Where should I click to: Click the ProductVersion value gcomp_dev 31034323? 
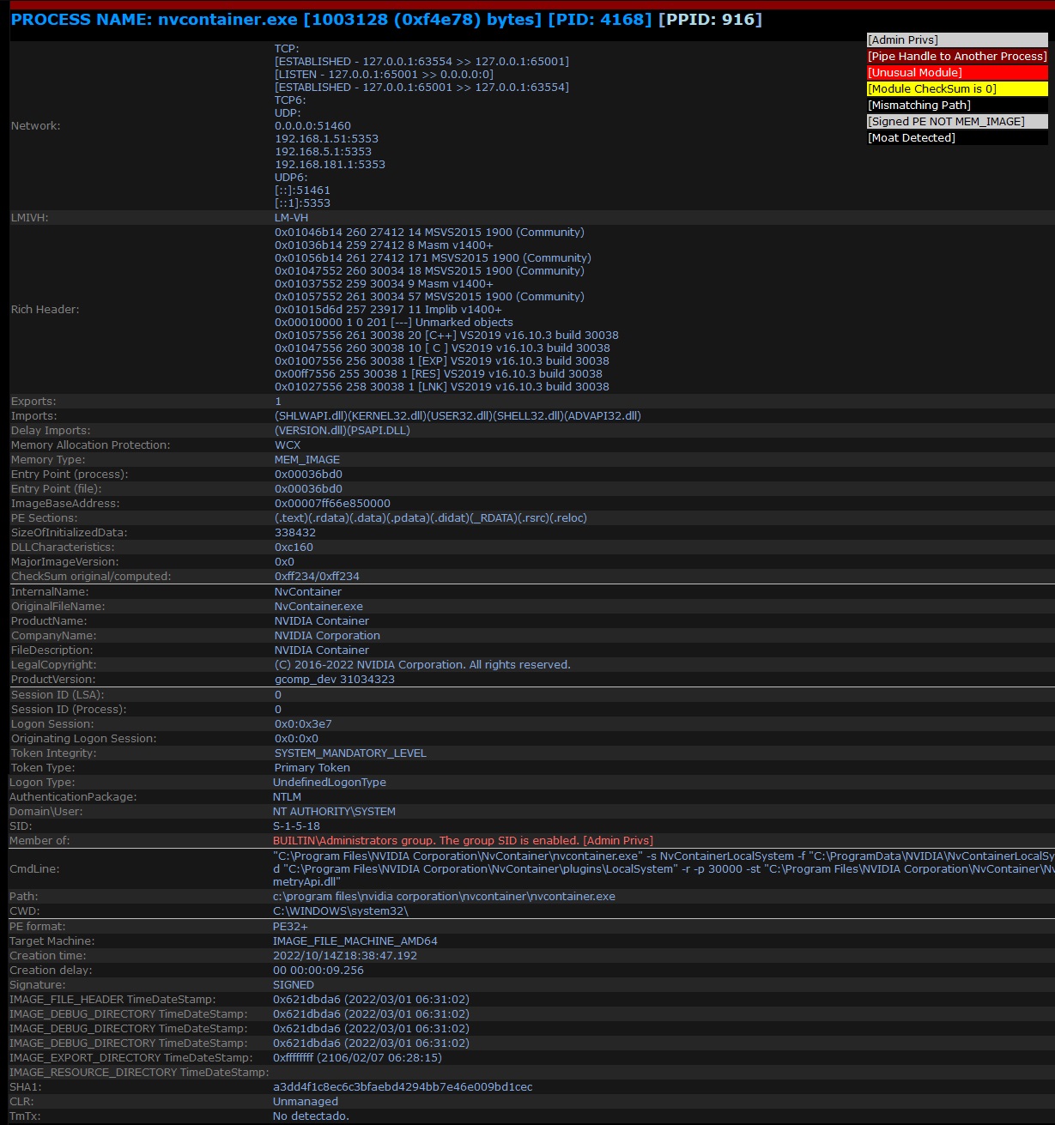[x=335, y=680]
